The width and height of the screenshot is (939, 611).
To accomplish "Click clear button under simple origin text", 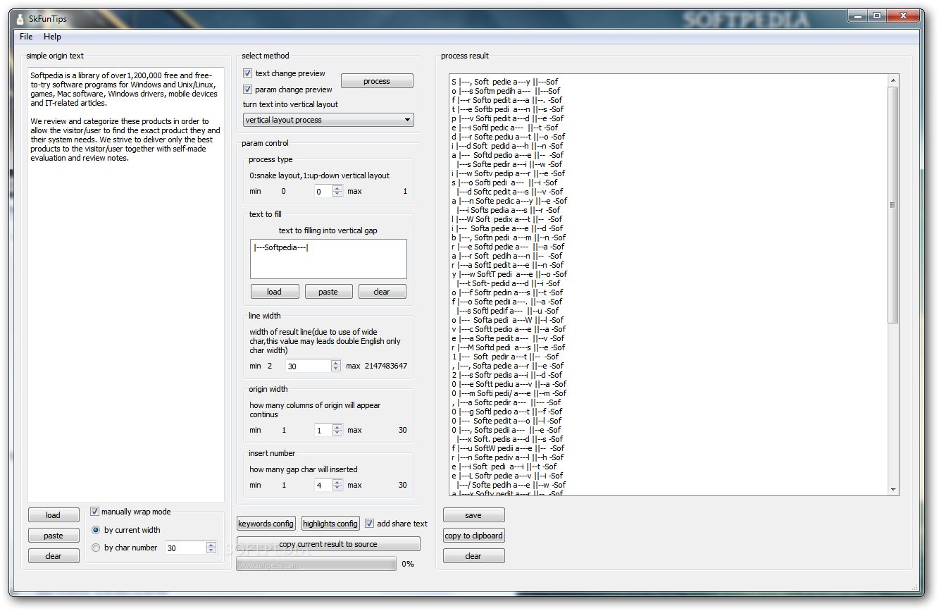I will coord(54,556).
